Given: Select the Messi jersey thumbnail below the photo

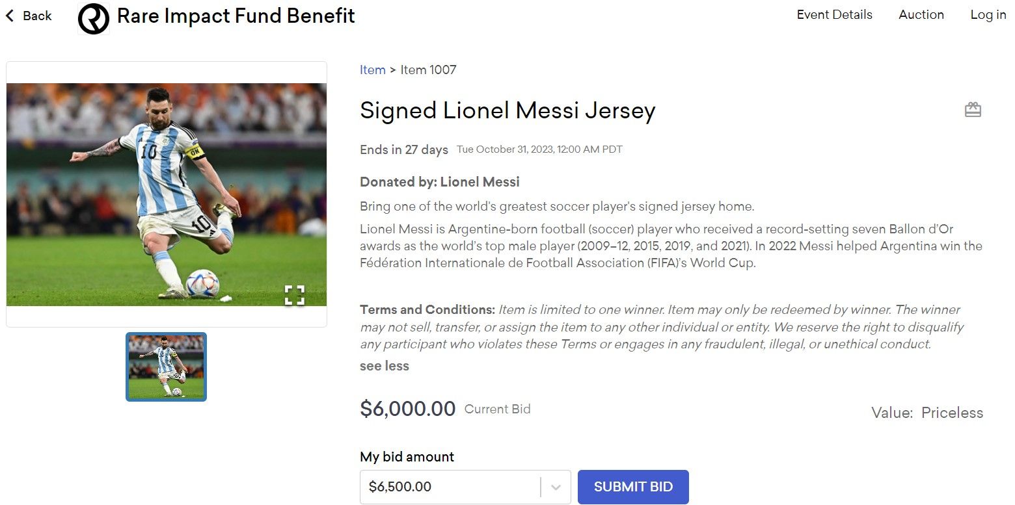Looking at the screenshot, I should [166, 366].
